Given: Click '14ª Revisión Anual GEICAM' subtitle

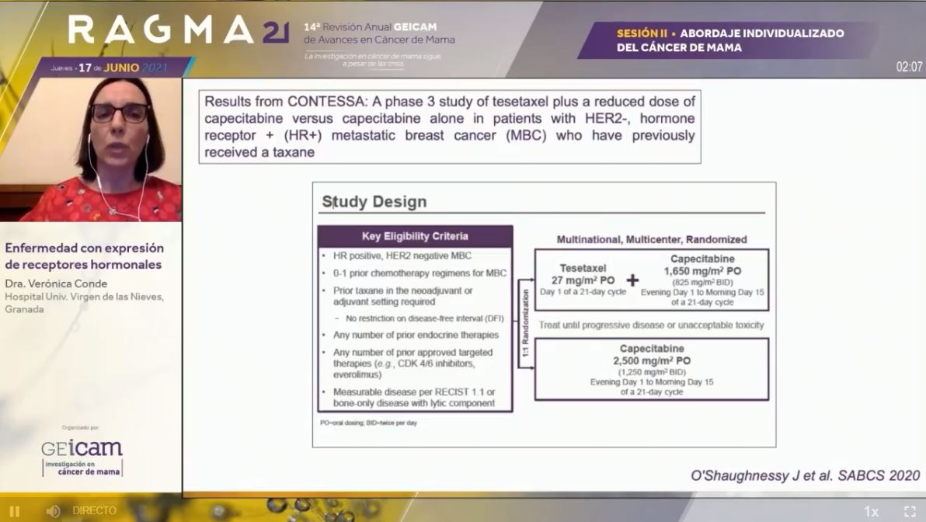Looking at the screenshot, I should tap(371, 27).
